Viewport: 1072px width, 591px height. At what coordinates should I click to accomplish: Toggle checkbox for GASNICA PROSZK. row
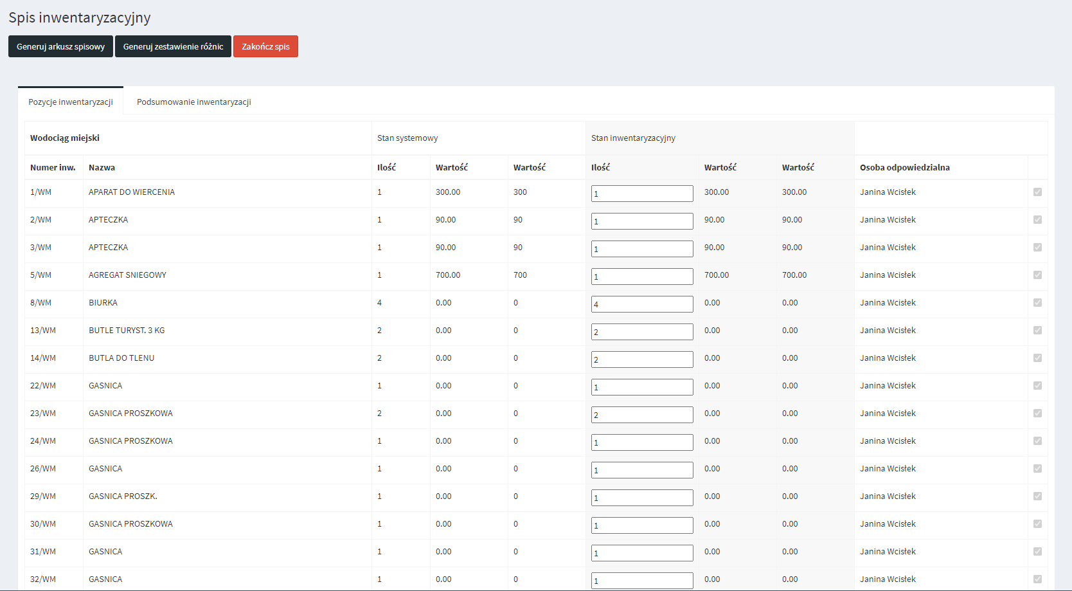(x=1037, y=496)
